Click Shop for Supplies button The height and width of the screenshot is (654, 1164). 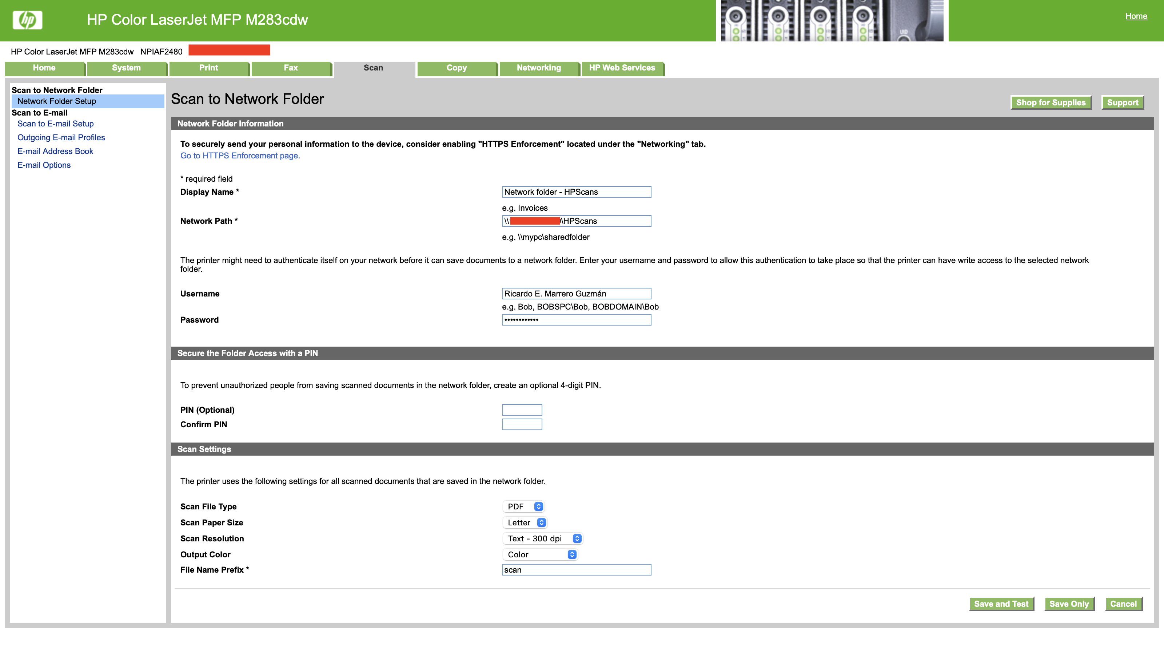point(1051,102)
